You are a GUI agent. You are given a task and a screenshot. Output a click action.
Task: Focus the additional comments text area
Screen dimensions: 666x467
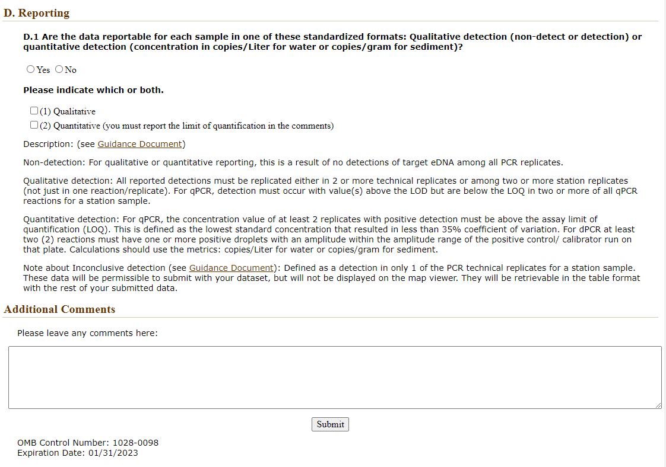click(334, 377)
